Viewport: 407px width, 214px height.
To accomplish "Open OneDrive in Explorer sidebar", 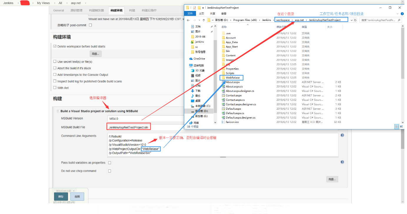I will pos(197,59).
